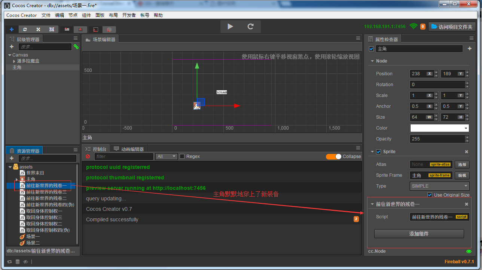This screenshot has height=270, width=482.
Task: Add a new node in 层级管理器
Action: tap(12, 47)
